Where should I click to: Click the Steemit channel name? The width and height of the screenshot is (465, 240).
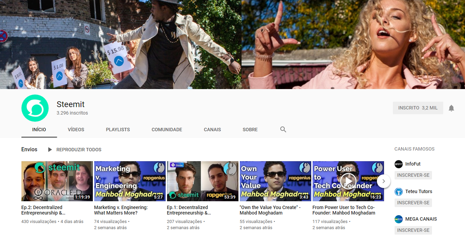click(x=71, y=104)
